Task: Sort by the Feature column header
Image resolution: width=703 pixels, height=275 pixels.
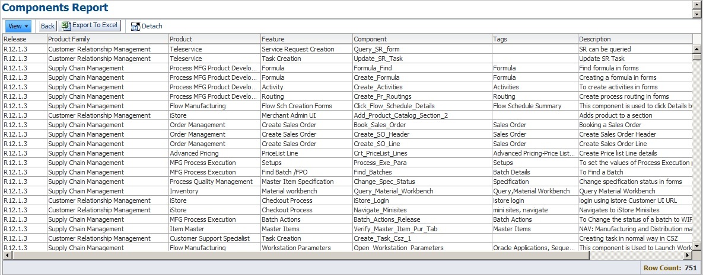Action: coord(307,39)
